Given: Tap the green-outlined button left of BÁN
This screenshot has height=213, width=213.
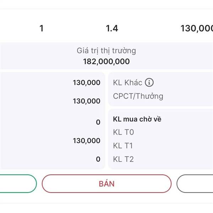Looking at the screenshot, I should tap(18, 184).
